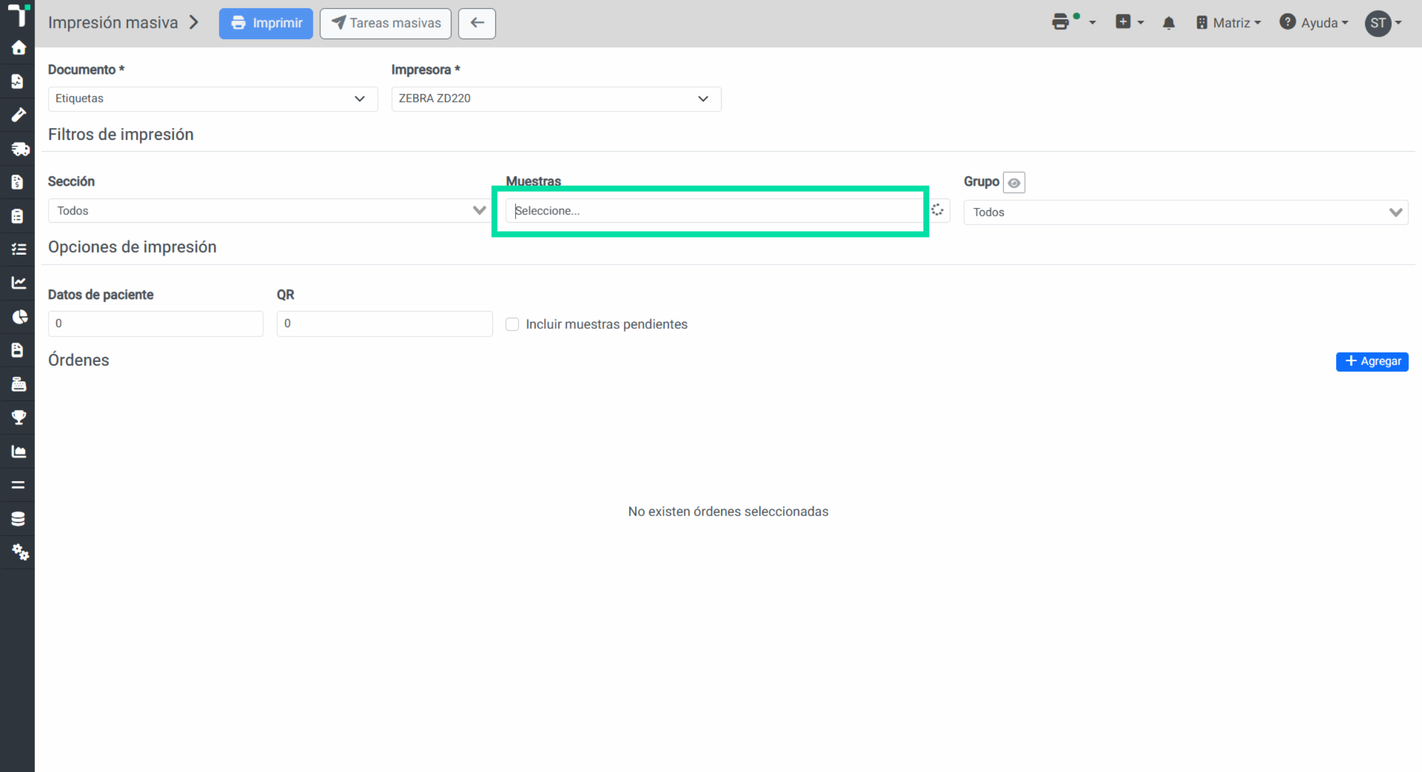Expand the Sección Todos dropdown
This screenshot has width=1422, height=772.
click(x=269, y=211)
